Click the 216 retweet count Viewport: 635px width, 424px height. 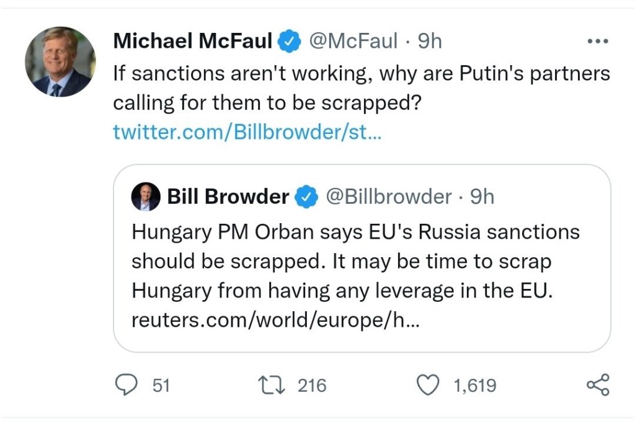coord(311,386)
